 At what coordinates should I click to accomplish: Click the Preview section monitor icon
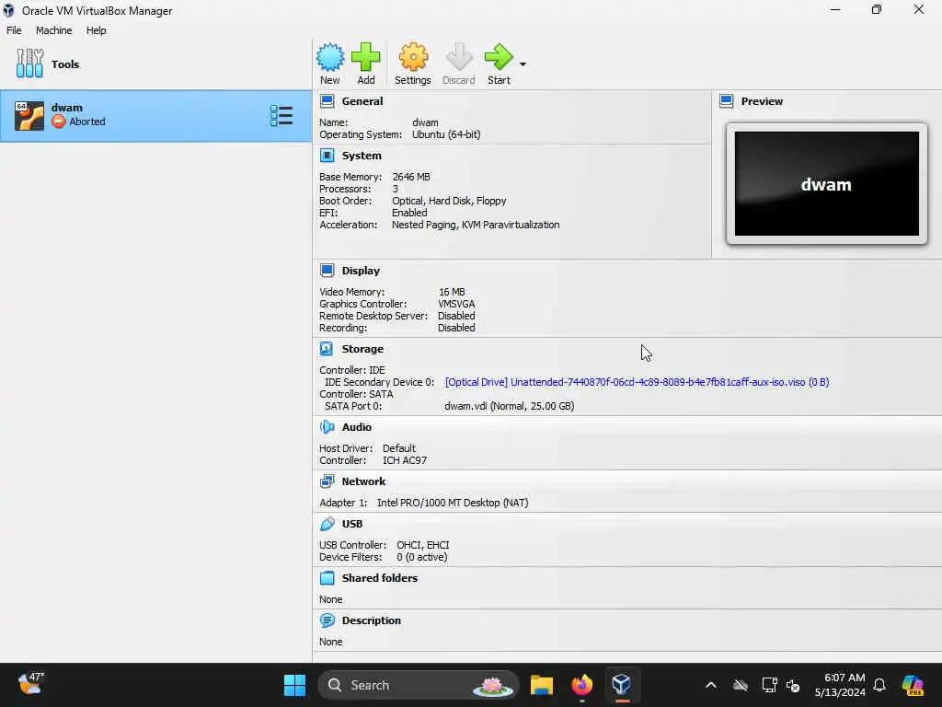coord(727,101)
